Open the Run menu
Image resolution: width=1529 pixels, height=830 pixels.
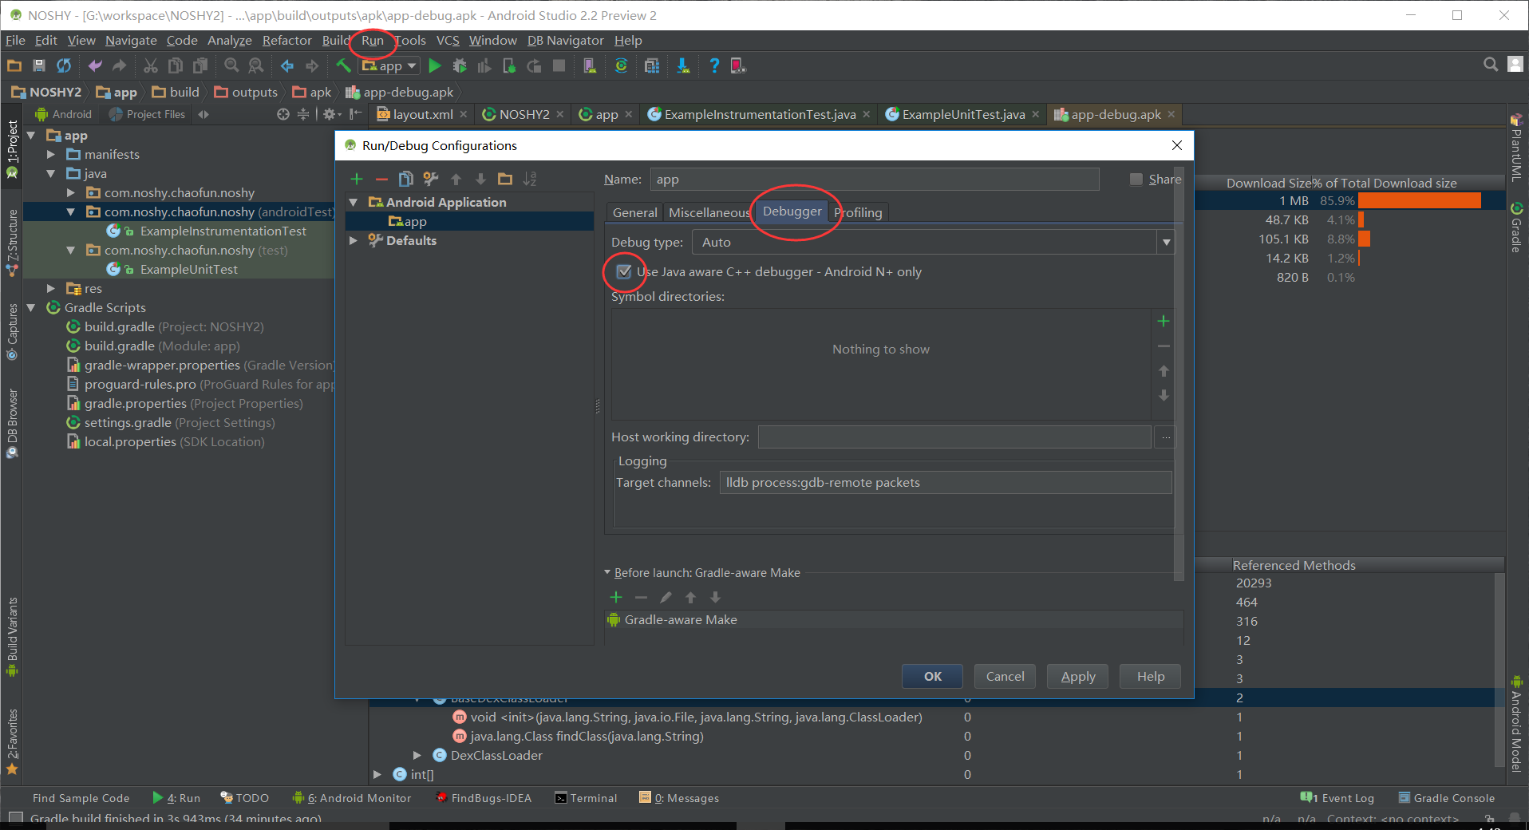(373, 40)
